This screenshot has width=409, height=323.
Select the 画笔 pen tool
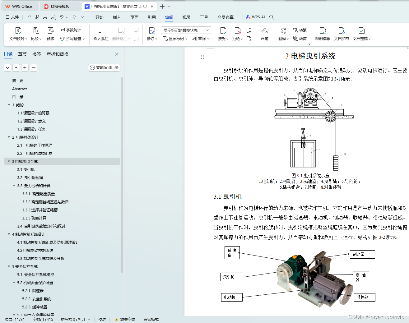pyautogui.click(x=264, y=34)
